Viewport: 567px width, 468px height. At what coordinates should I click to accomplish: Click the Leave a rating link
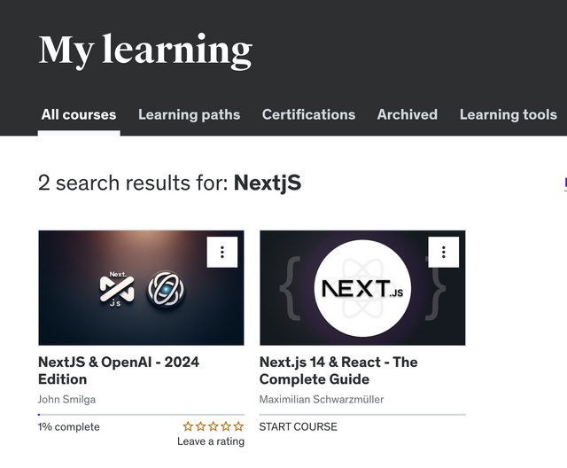point(211,441)
